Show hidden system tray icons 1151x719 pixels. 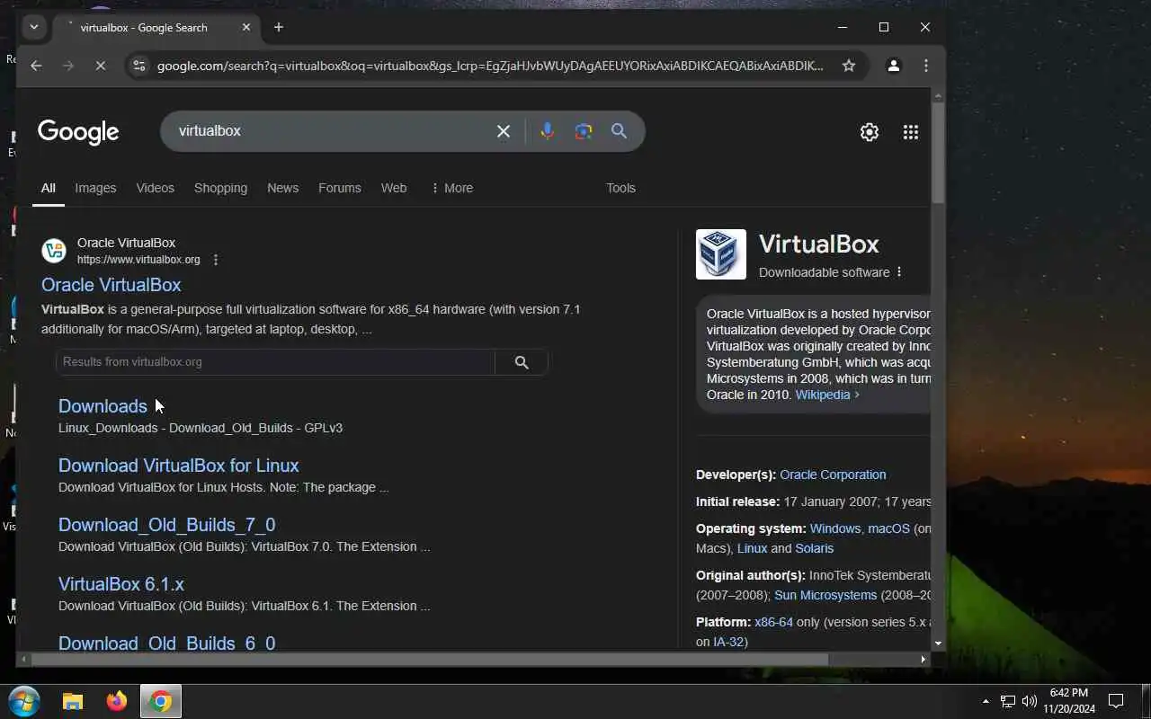click(986, 701)
